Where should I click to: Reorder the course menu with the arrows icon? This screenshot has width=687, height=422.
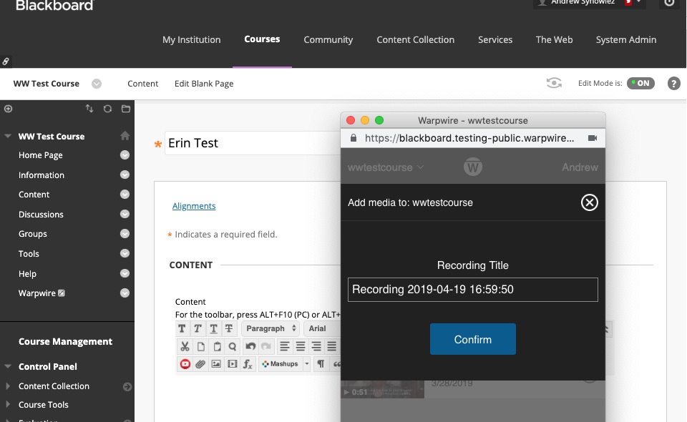pyautogui.click(x=89, y=109)
